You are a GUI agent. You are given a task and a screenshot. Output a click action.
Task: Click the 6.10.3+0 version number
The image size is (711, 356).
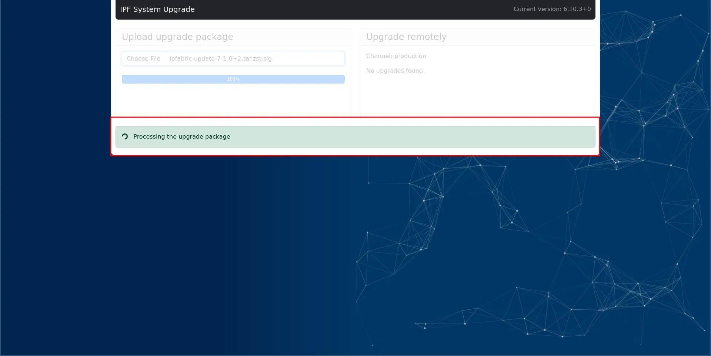pos(577,9)
